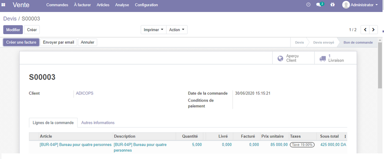Open the apps grid menu icon
The image size is (384, 159).
click(3, 5)
